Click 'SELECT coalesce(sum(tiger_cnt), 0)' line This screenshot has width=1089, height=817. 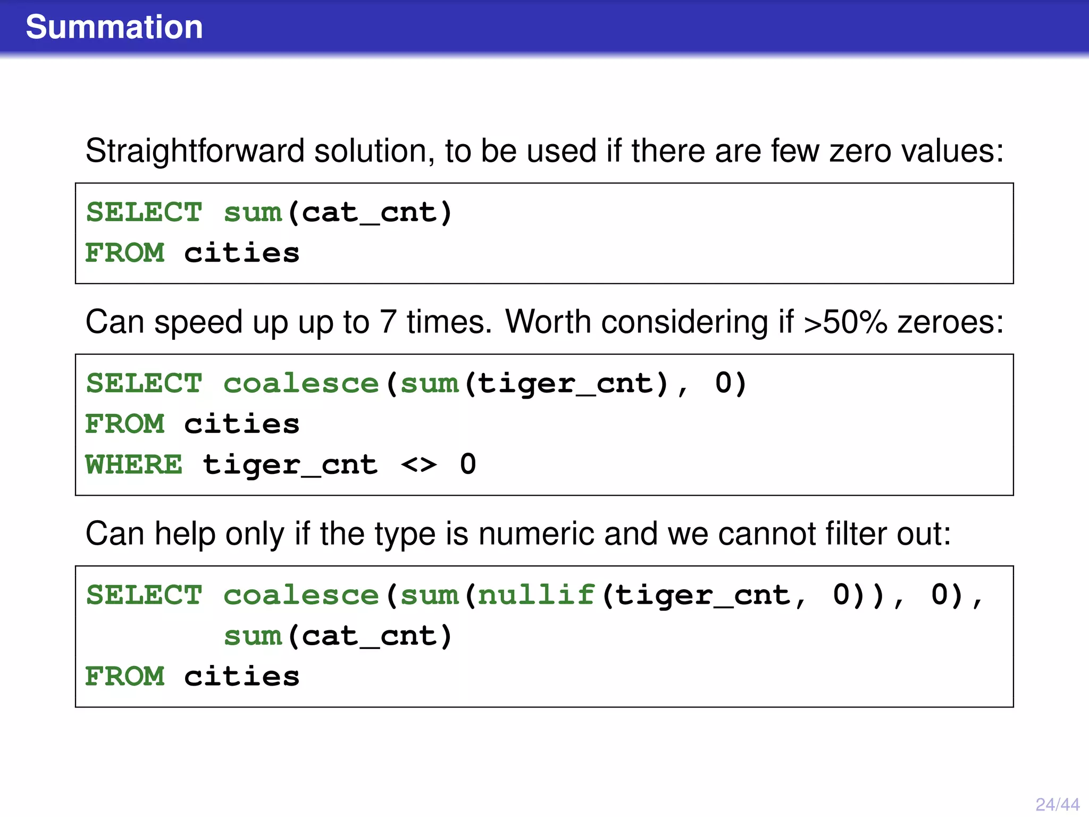point(417,384)
